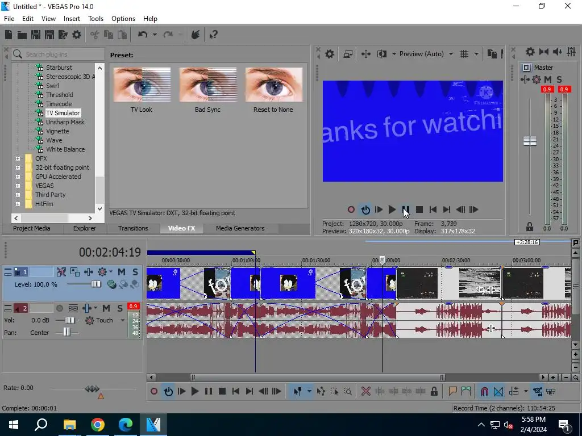Select the Normal edit tool
582x436 pixels.
298,391
